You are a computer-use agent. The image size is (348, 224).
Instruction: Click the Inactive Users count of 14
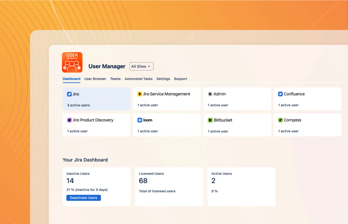tap(70, 181)
